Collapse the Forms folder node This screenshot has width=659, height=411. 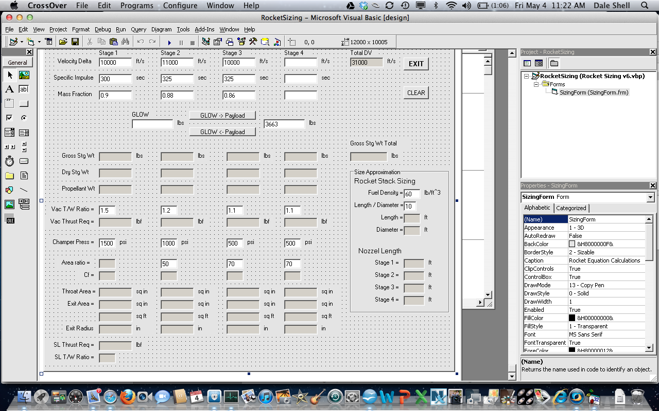point(536,84)
